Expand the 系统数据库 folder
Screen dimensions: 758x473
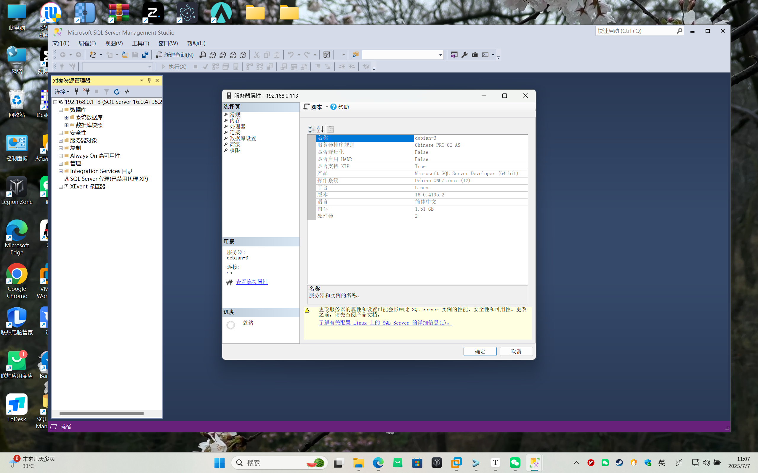(66, 117)
